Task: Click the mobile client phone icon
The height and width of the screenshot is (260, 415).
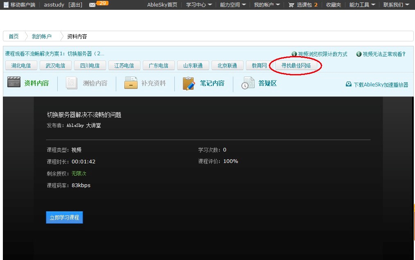Action: coord(6,5)
